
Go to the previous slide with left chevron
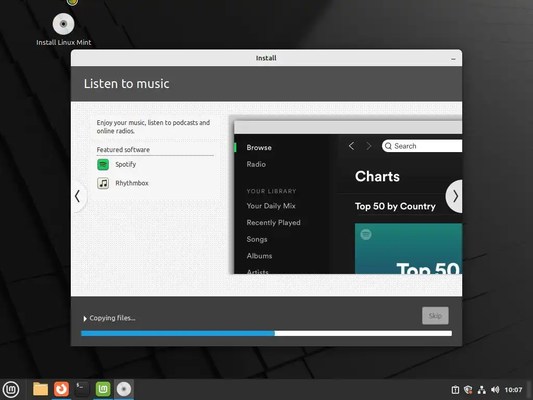coord(78,196)
